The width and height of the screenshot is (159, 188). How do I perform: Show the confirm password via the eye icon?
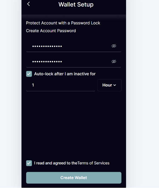point(114,61)
